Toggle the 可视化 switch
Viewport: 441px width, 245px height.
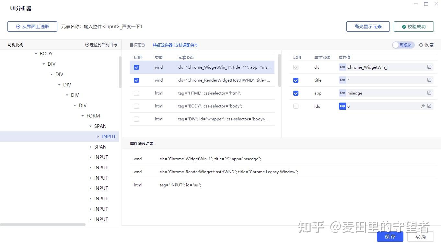pos(403,45)
